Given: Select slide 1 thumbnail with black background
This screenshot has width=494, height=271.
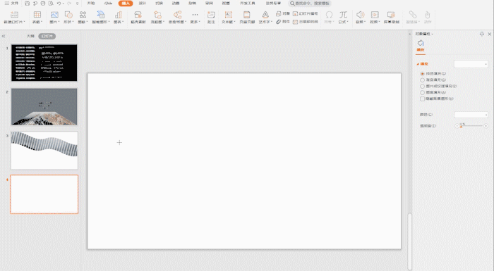Looking at the screenshot, I should pos(44,63).
